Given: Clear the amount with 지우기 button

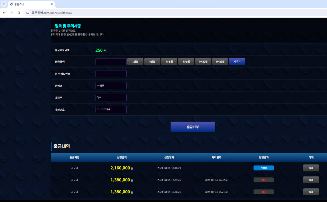Looking at the screenshot, I should coord(237,62).
